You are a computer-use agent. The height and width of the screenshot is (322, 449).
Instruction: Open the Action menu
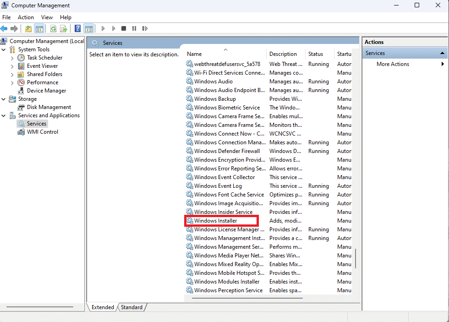[x=26, y=17]
